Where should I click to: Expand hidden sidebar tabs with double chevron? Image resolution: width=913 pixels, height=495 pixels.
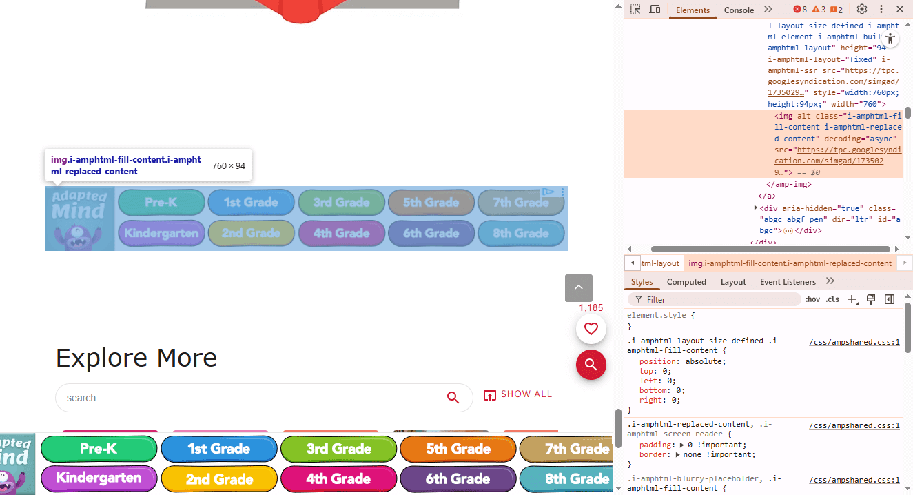pyautogui.click(x=830, y=281)
